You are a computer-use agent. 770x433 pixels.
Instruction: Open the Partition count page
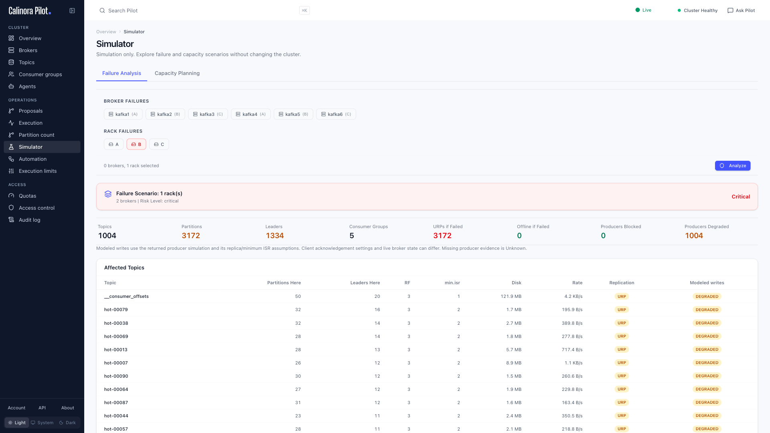click(42, 135)
